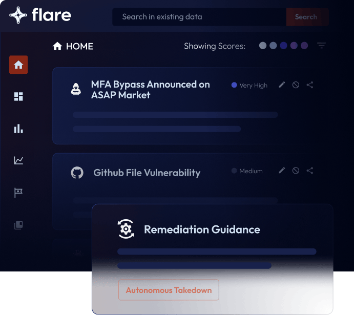354x315 pixels.
Task: Toggle the first grey score dot filter
Action: [x=263, y=46]
